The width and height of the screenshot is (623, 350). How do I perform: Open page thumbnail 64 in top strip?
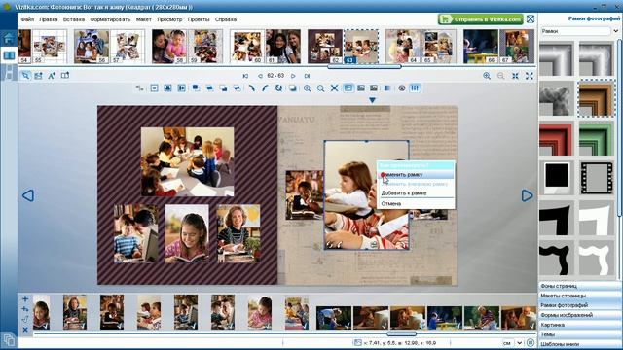(x=402, y=47)
